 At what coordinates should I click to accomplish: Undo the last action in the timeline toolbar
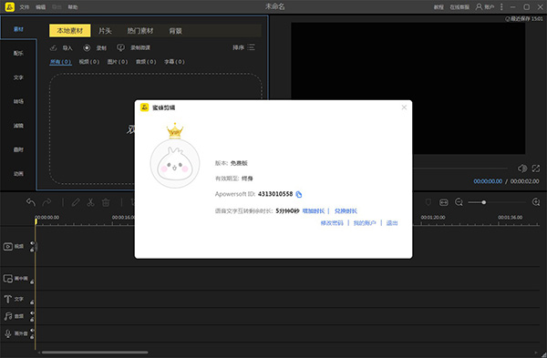[31, 202]
